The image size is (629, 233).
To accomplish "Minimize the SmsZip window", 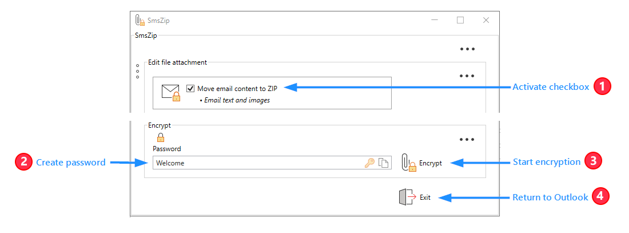I will coord(435,20).
